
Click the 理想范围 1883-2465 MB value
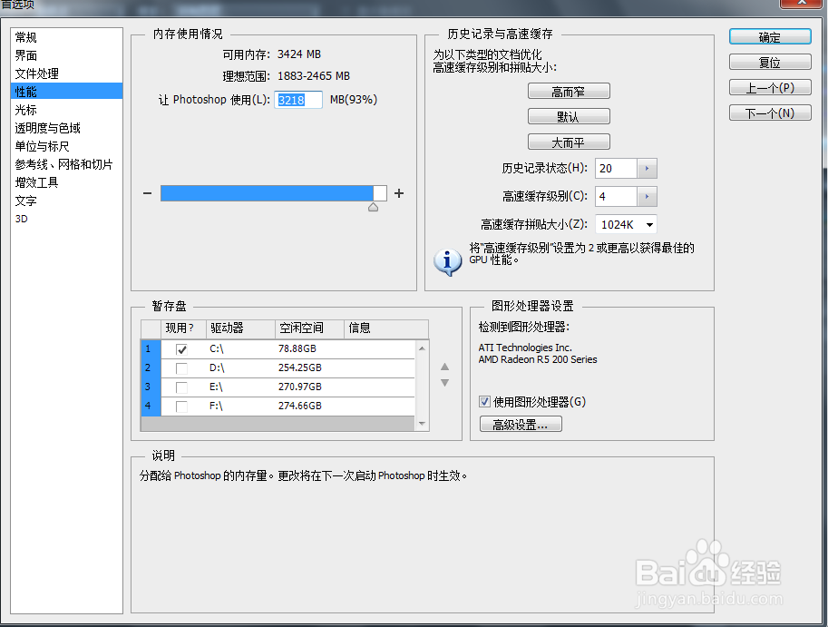(314, 76)
